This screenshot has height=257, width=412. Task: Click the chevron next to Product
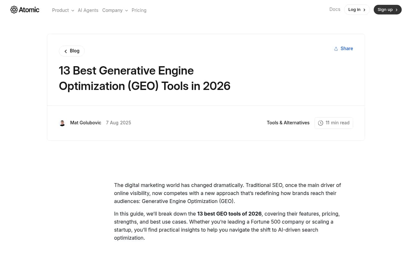(x=73, y=11)
